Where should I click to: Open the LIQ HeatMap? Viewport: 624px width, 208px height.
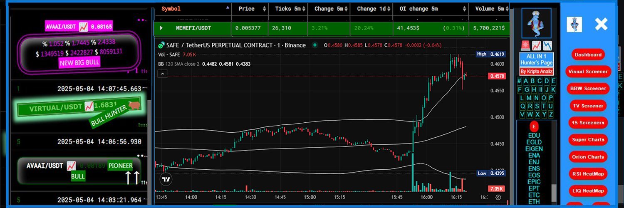(588, 191)
